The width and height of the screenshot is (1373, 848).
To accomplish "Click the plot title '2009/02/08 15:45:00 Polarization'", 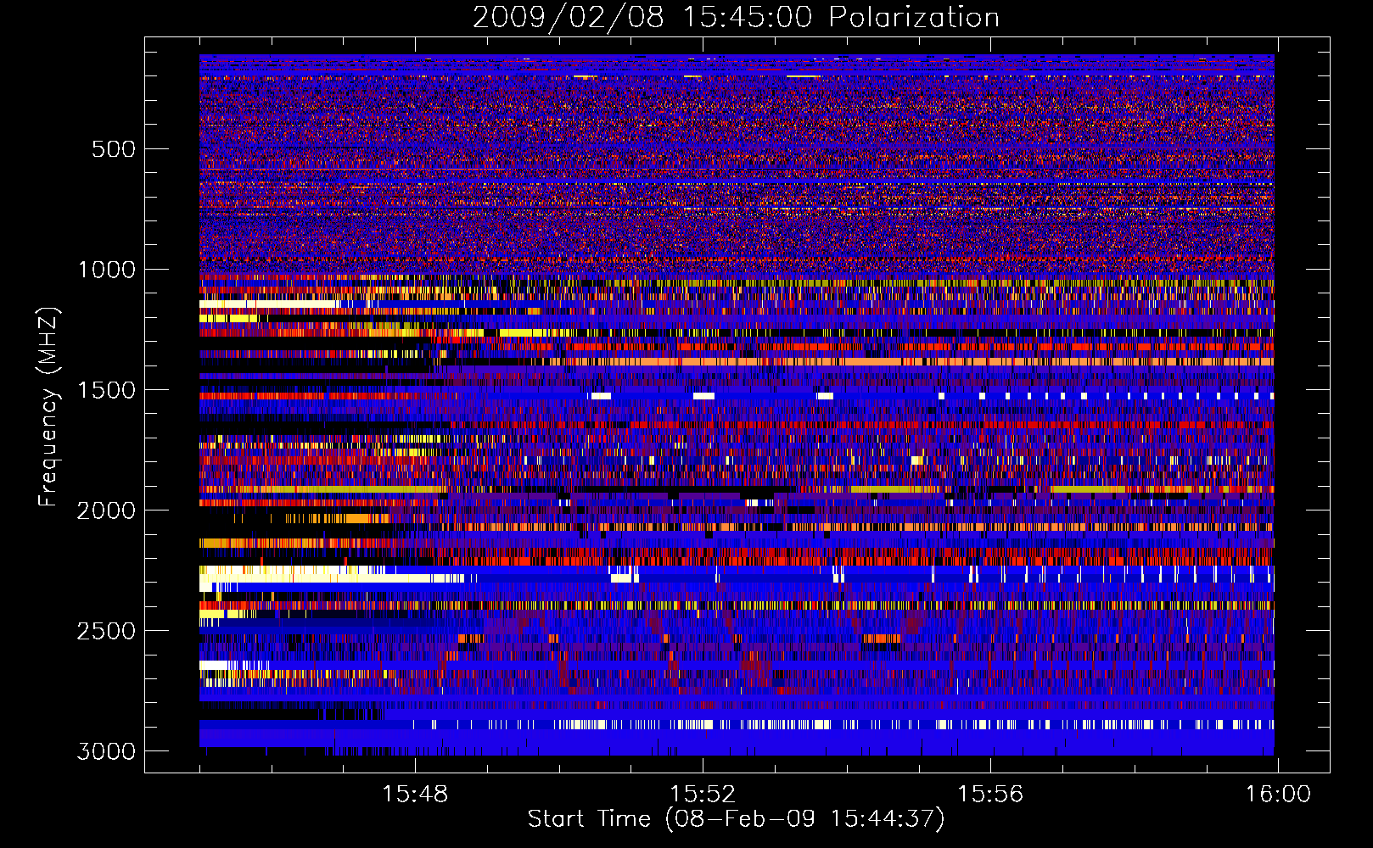I will pos(736,17).
